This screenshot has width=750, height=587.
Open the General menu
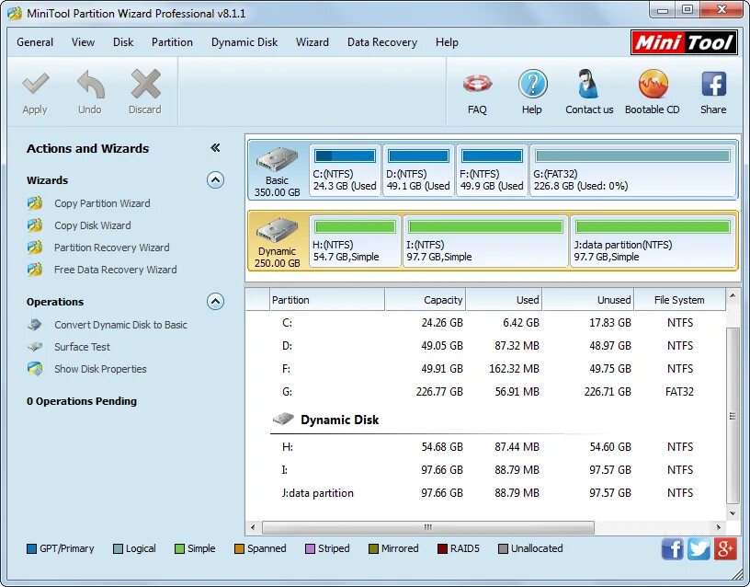pos(35,42)
